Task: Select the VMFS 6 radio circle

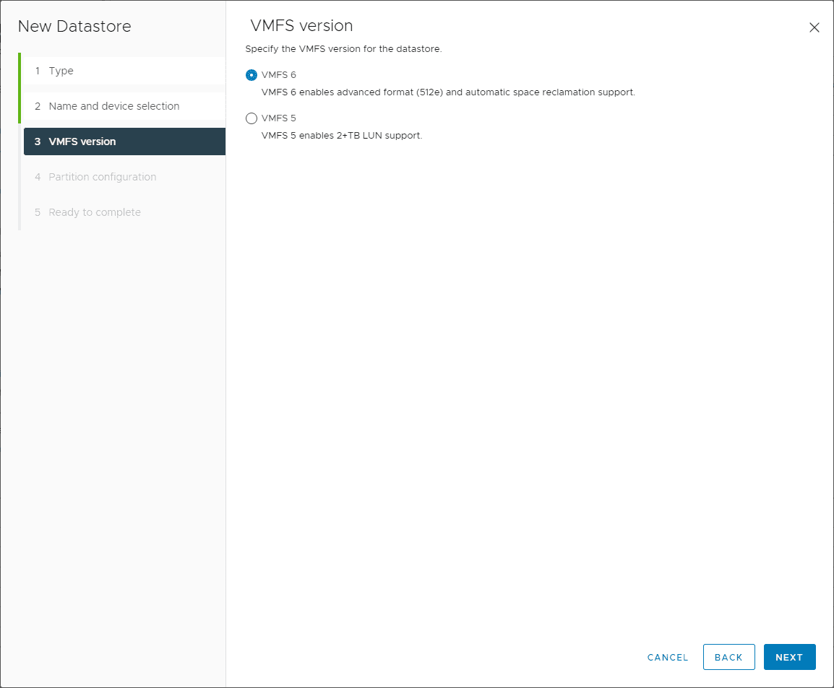Action: point(252,75)
